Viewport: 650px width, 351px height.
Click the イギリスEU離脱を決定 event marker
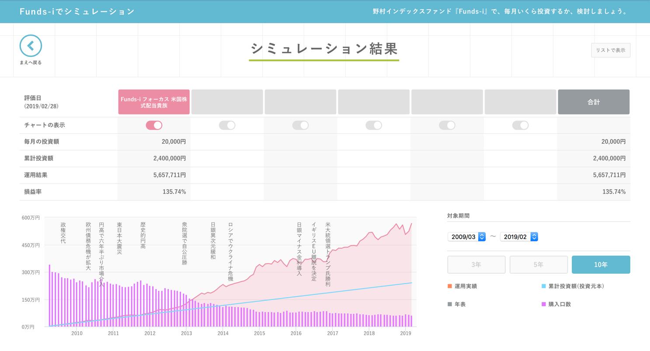(x=314, y=252)
